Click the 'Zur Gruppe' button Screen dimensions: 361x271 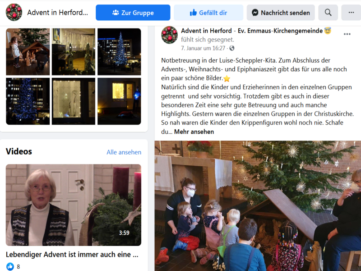tap(133, 13)
